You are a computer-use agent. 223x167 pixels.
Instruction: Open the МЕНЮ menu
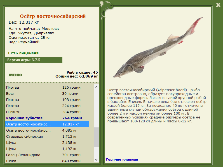click(15, 75)
